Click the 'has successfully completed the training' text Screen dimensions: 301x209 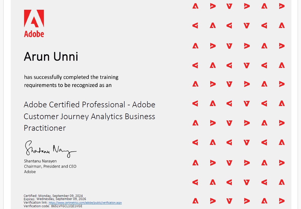click(71, 77)
